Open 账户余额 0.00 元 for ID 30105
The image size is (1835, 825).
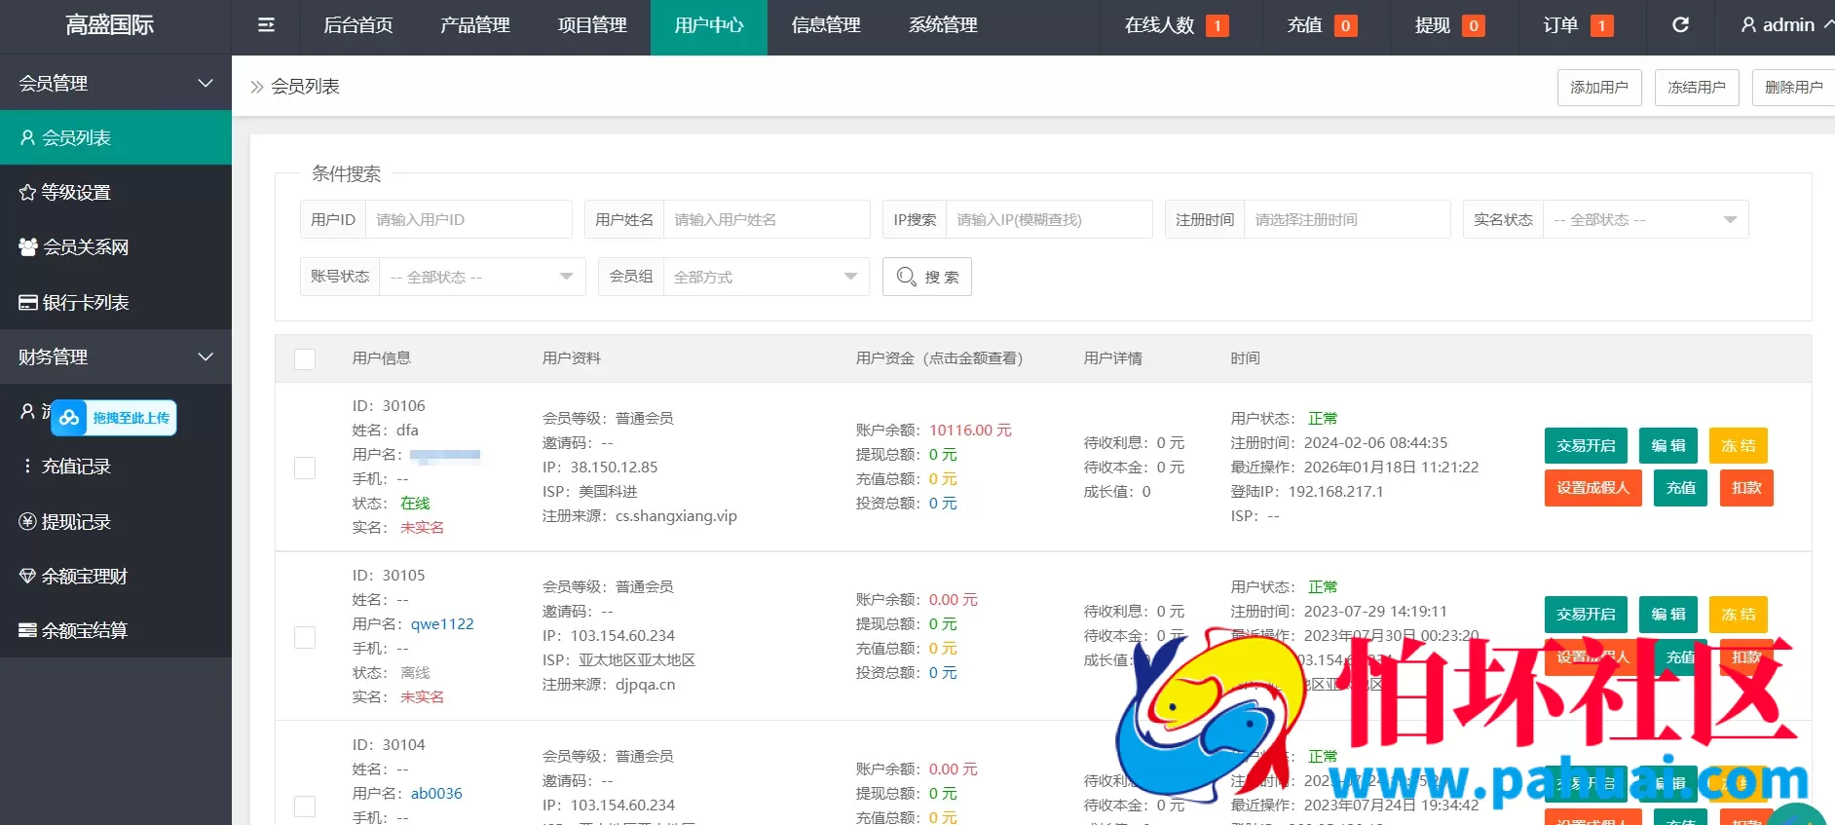(954, 600)
